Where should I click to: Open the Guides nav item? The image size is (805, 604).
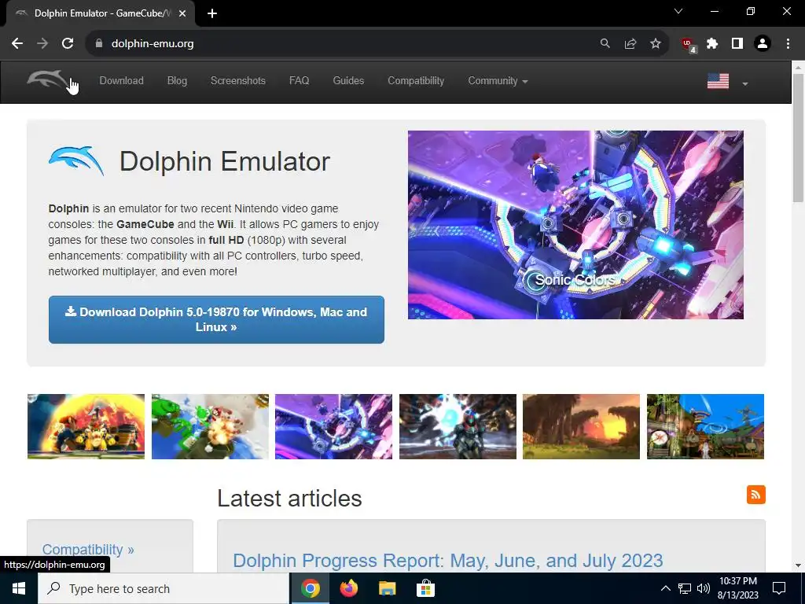(348, 81)
